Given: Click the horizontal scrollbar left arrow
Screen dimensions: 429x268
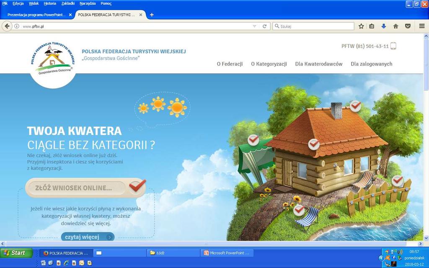Looking at the screenshot, I should 3,243.
